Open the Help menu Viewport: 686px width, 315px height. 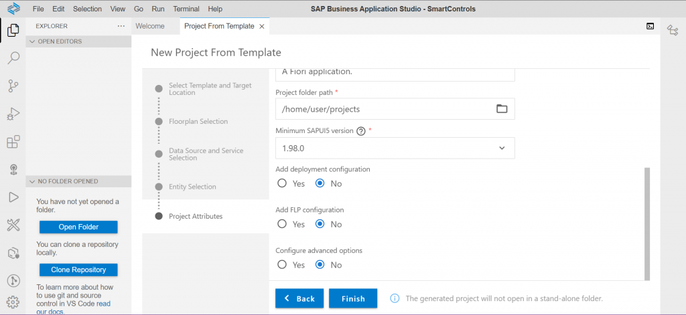215,9
